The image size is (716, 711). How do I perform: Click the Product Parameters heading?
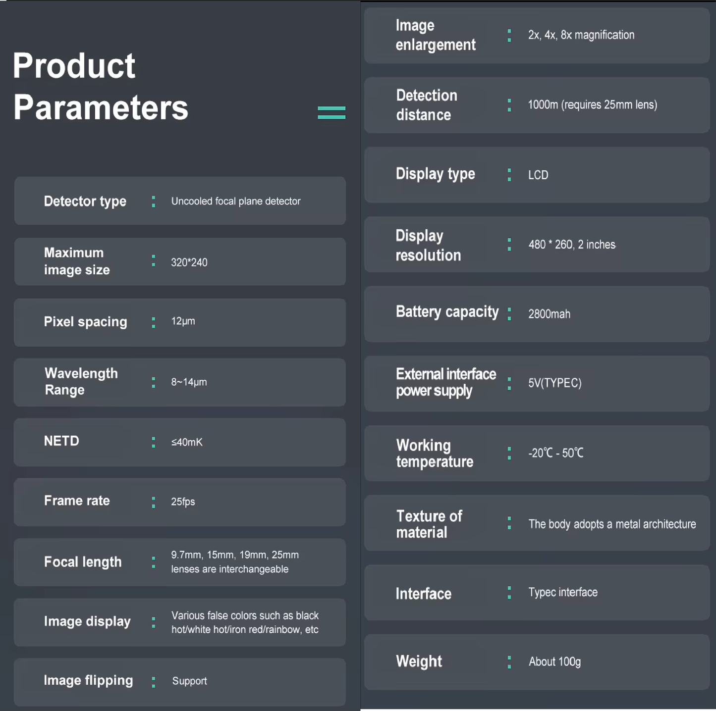tap(101, 87)
